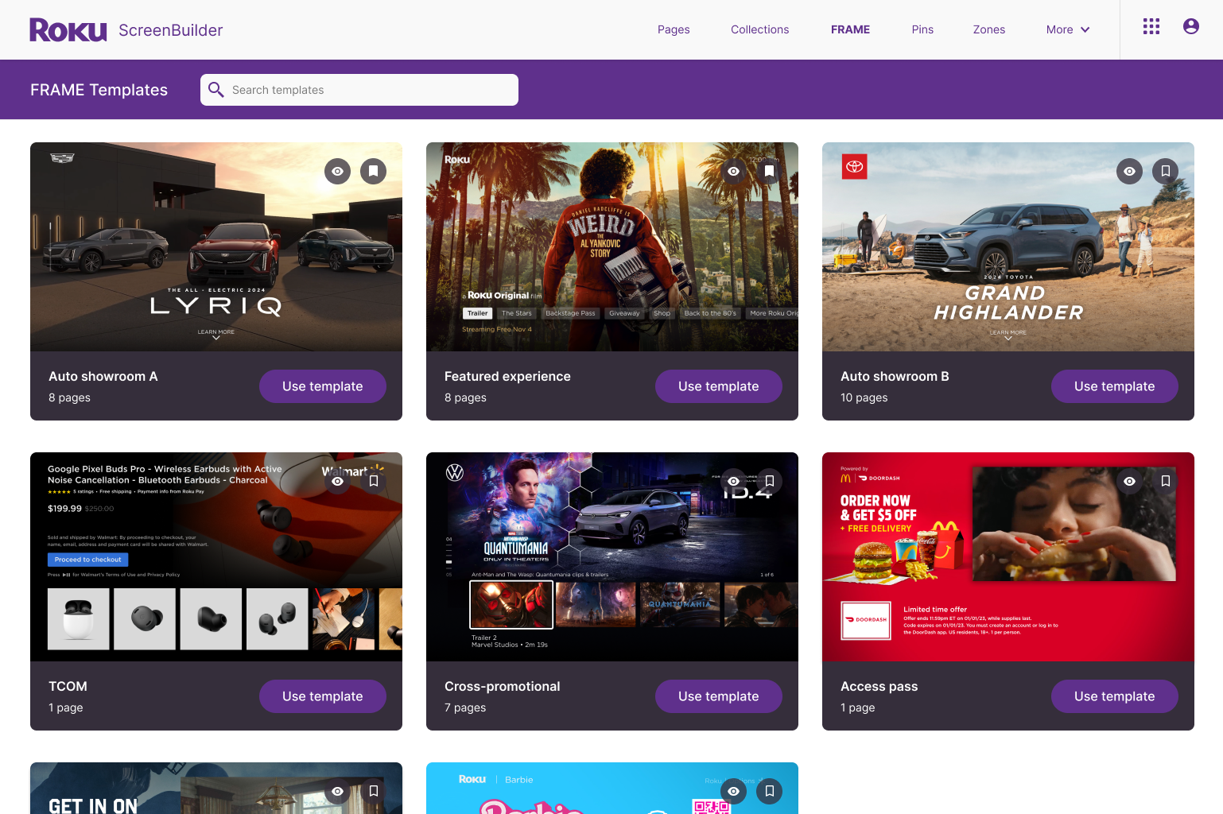Screen dimensions: 1223x814
Task: Open the Weird Featured experience thumbnail
Action: tap(612, 246)
